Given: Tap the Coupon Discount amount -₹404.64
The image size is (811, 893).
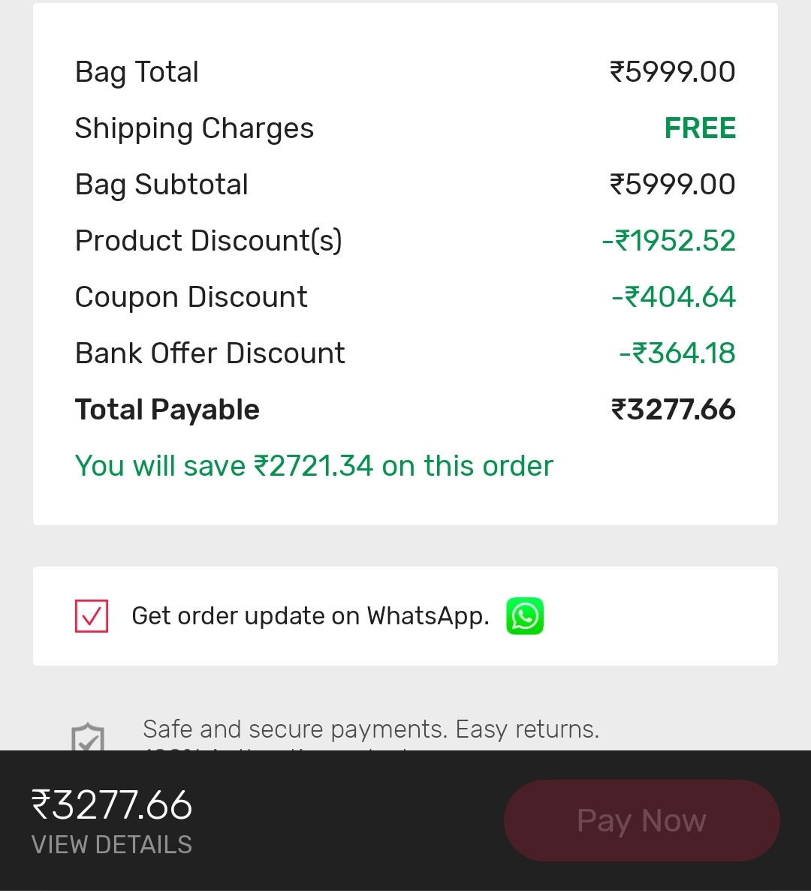Looking at the screenshot, I should point(674,296).
